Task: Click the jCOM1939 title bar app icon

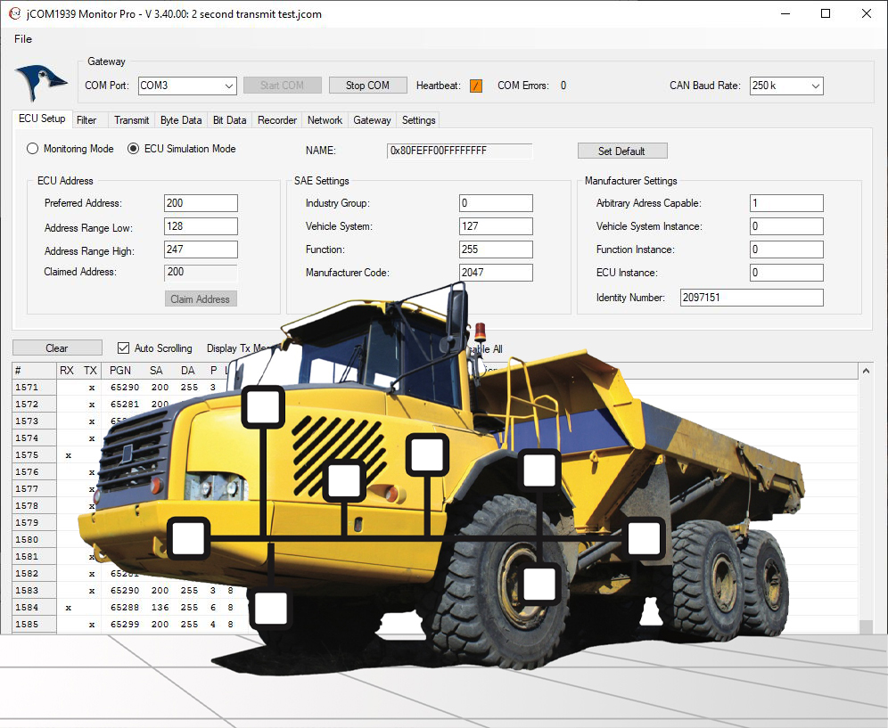Action: point(13,14)
